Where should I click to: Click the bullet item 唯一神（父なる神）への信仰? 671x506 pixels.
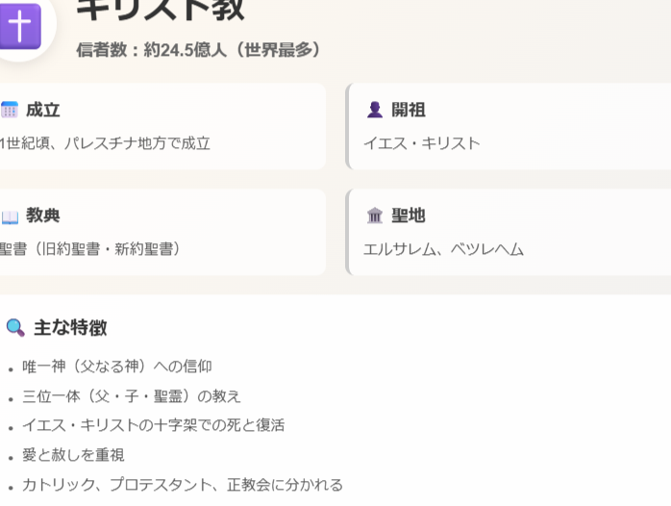(x=117, y=367)
